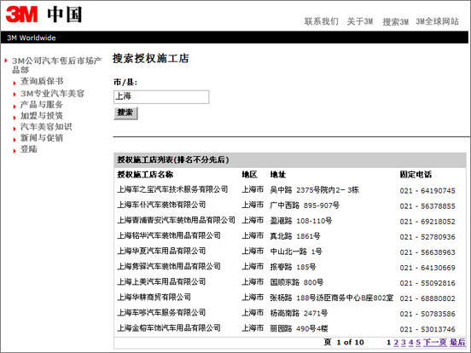Image resolution: width=471 pixels, height=353 pixels.
Task: Open the 3M全球网站 link
Action: (437, 21)
